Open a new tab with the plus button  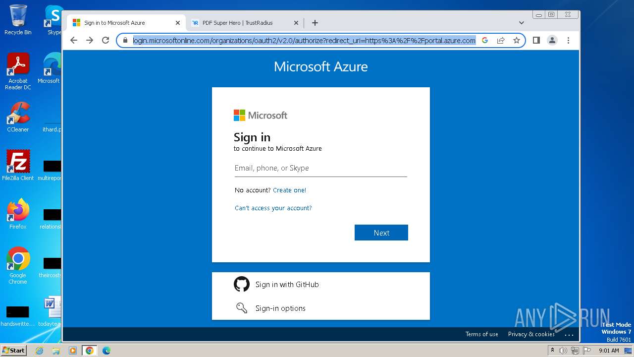pyautogui.click(x=315, y=22)
